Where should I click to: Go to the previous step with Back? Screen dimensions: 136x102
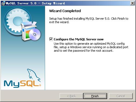click(x=72, y=96)
